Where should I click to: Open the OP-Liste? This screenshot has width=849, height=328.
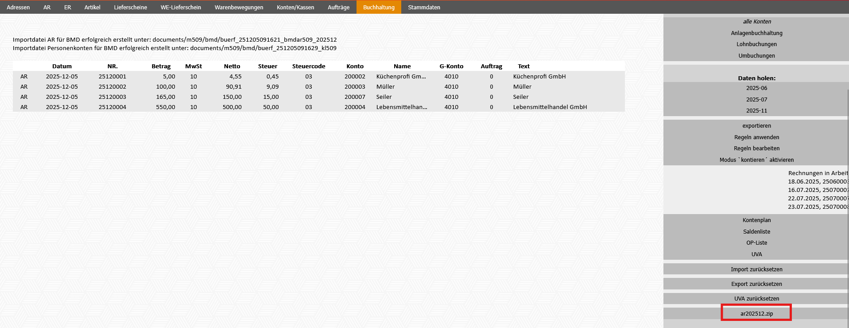click(x=756, y=243)
